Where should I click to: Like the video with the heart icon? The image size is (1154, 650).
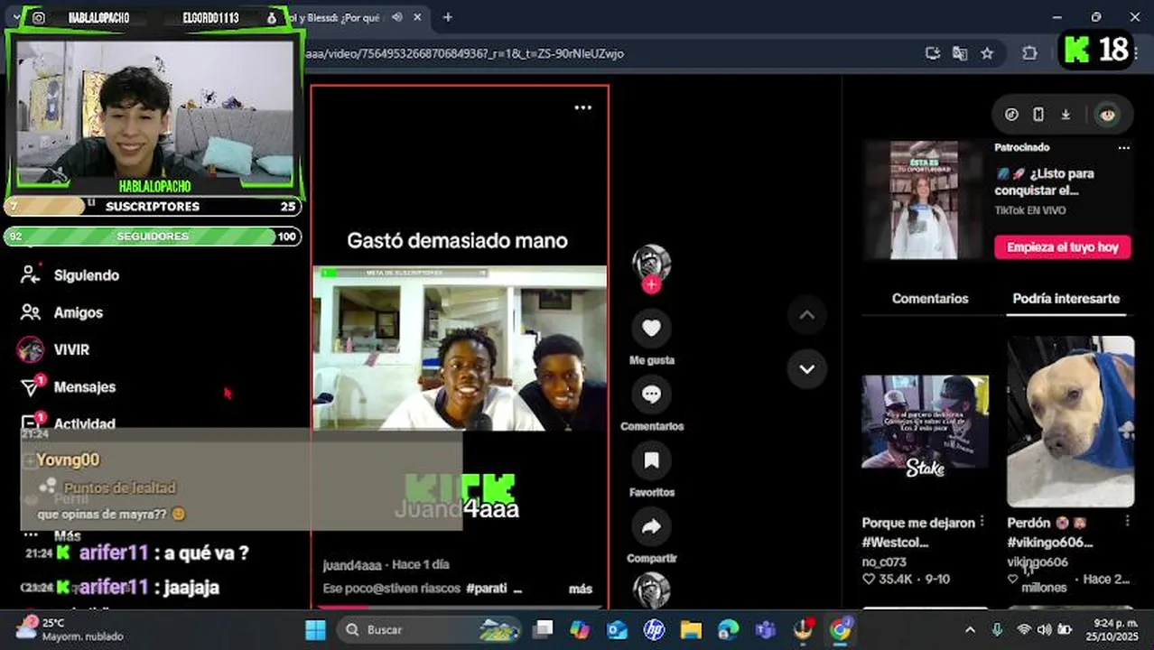[652, 328]
